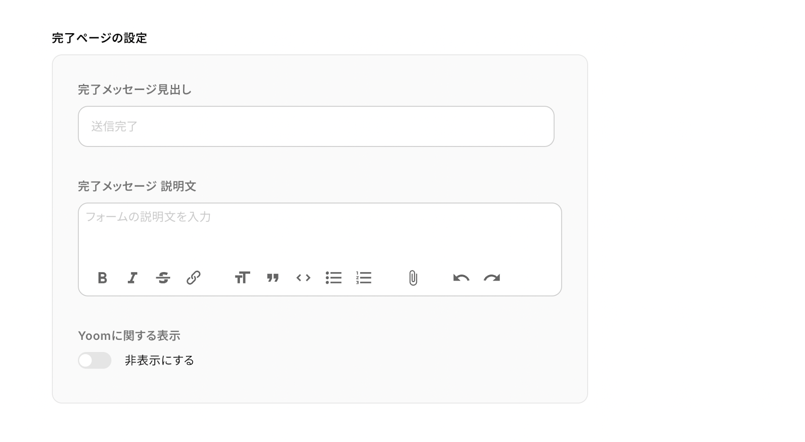Insert a hyperlink in description
Viewport: 805px width, 442px height.
click(193, 278)
